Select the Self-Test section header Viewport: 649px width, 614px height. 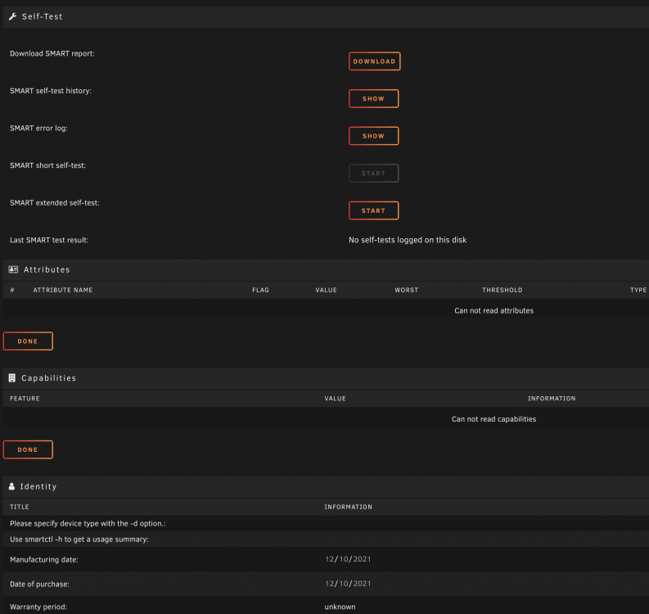(326, 16)
